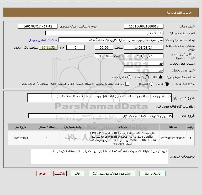Click the بازگشت back button
The width and height of the screenshot is (202, 195).
coord(60,174)
